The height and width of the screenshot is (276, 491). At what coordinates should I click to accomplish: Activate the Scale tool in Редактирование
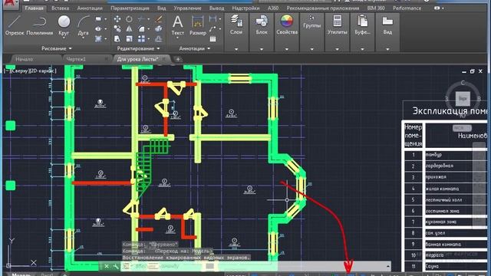click(x=129, y=39)
